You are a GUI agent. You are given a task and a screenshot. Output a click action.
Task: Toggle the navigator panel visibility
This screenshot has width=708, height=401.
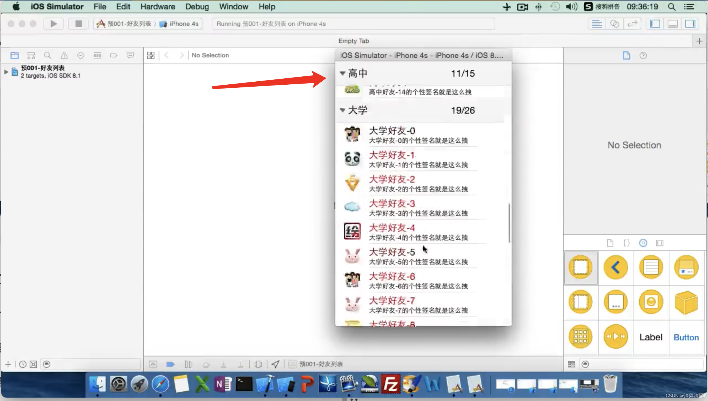[655, 24]
